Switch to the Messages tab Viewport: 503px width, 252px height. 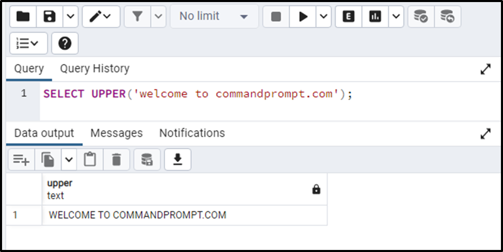(117, 133)
